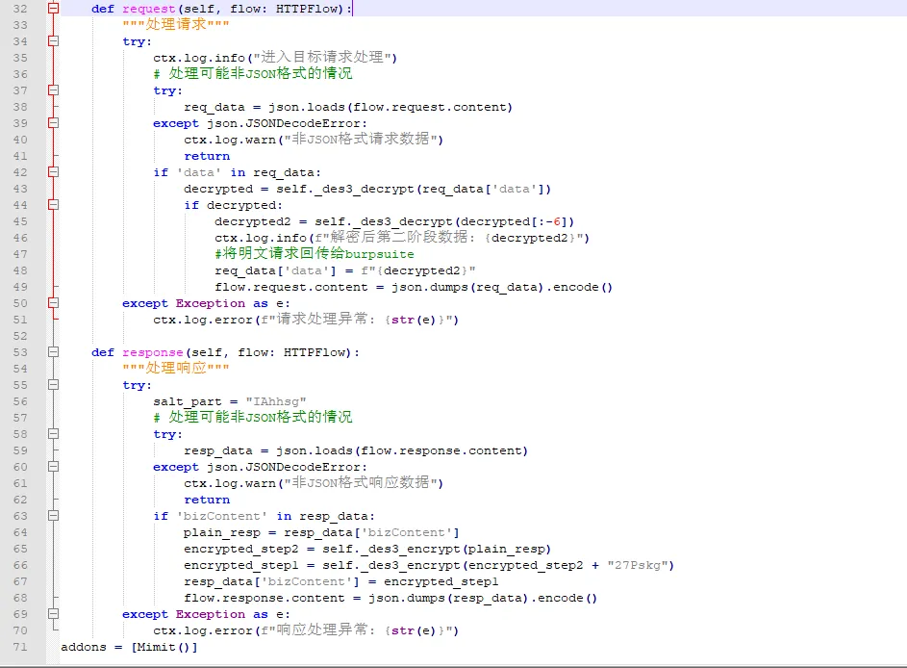This screenshot has width=907, height=668.
Task: Click the "响应处理异常" error log line
Action: tap(306, 630)
